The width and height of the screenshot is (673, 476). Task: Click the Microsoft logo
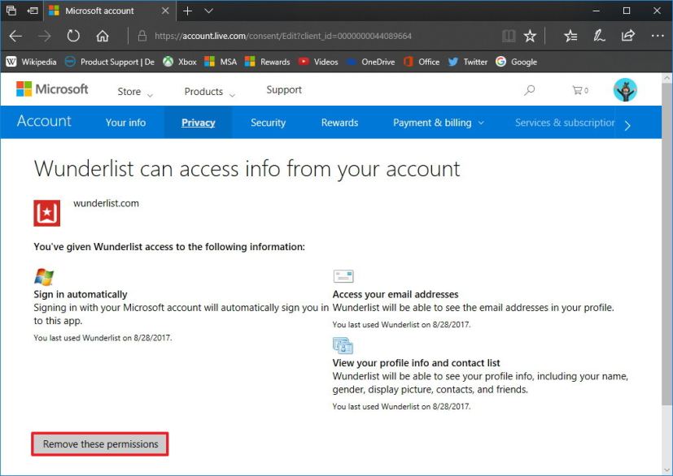[x=52, y=89]
